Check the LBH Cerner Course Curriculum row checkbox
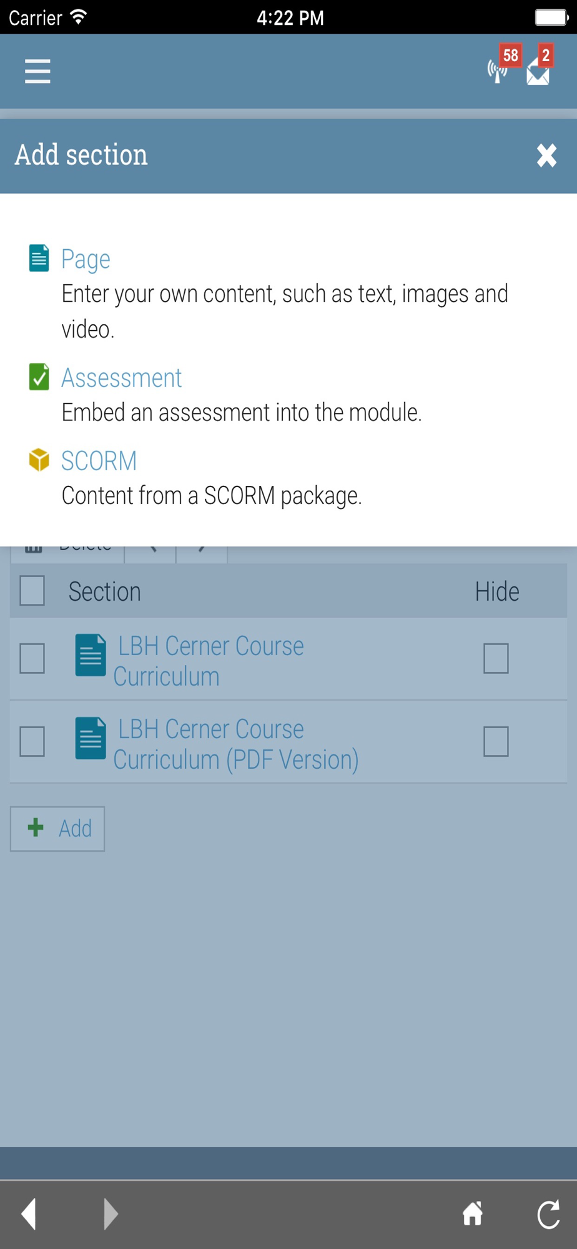577x1249 pixels. point(32,658)
